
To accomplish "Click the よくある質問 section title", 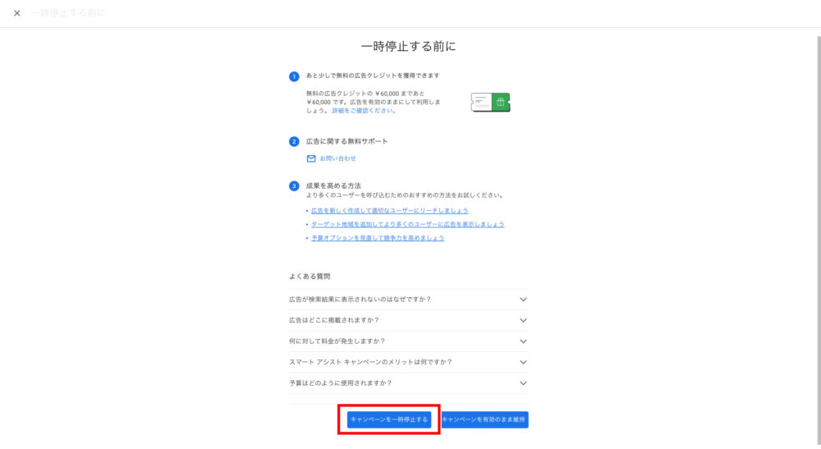I will (x=310, y=277).
